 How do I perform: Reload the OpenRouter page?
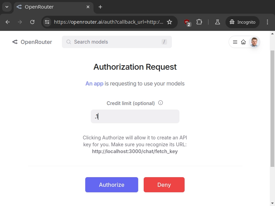(x=32, y=22)
